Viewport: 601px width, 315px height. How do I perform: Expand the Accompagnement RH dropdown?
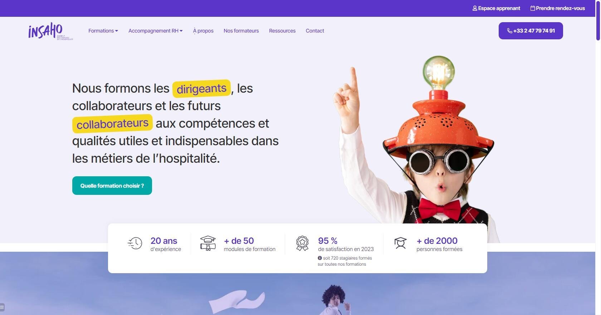pos(156,31)
